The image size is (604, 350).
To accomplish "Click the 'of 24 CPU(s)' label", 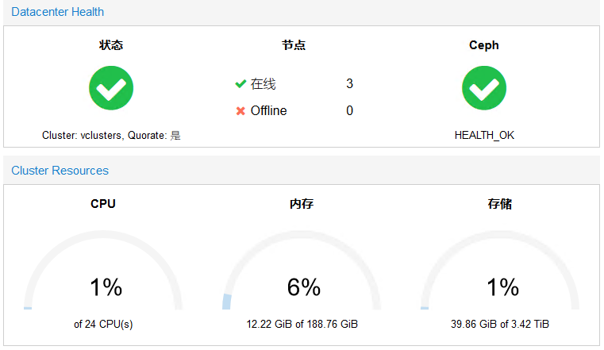I will pos(103,325).
